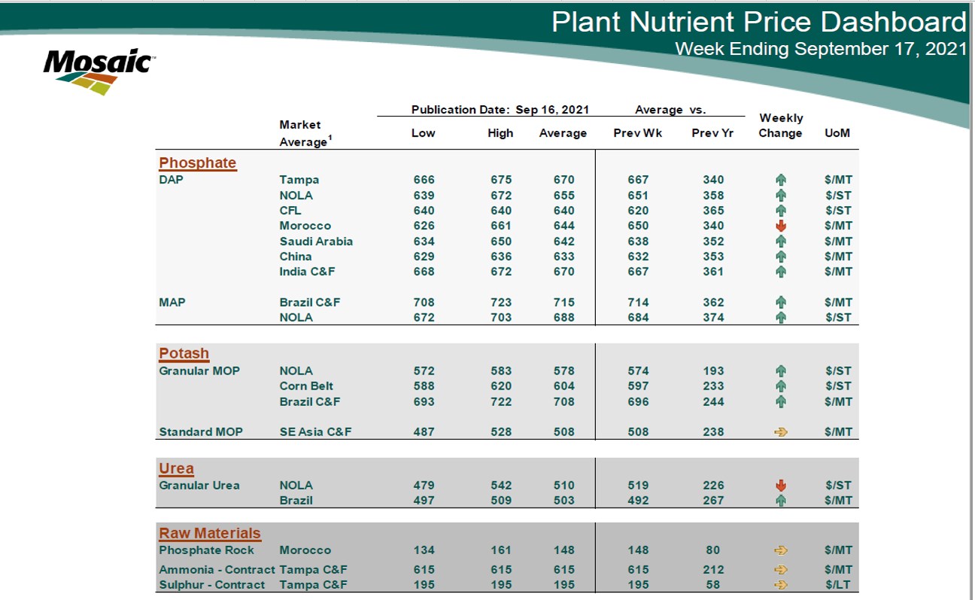975x600 pixels.
Task: Click the Granular MOP NOLA Prev Yr value 193
Action: coord(713,371)
